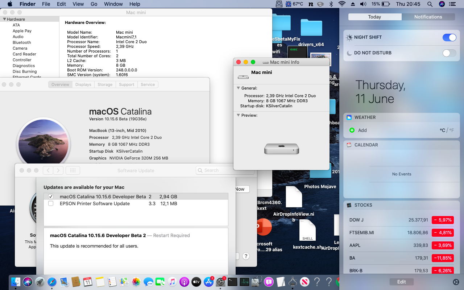Open Notification Center settings gear
The width and height of the screenshot is (464, 290).
tap(456, 282)
